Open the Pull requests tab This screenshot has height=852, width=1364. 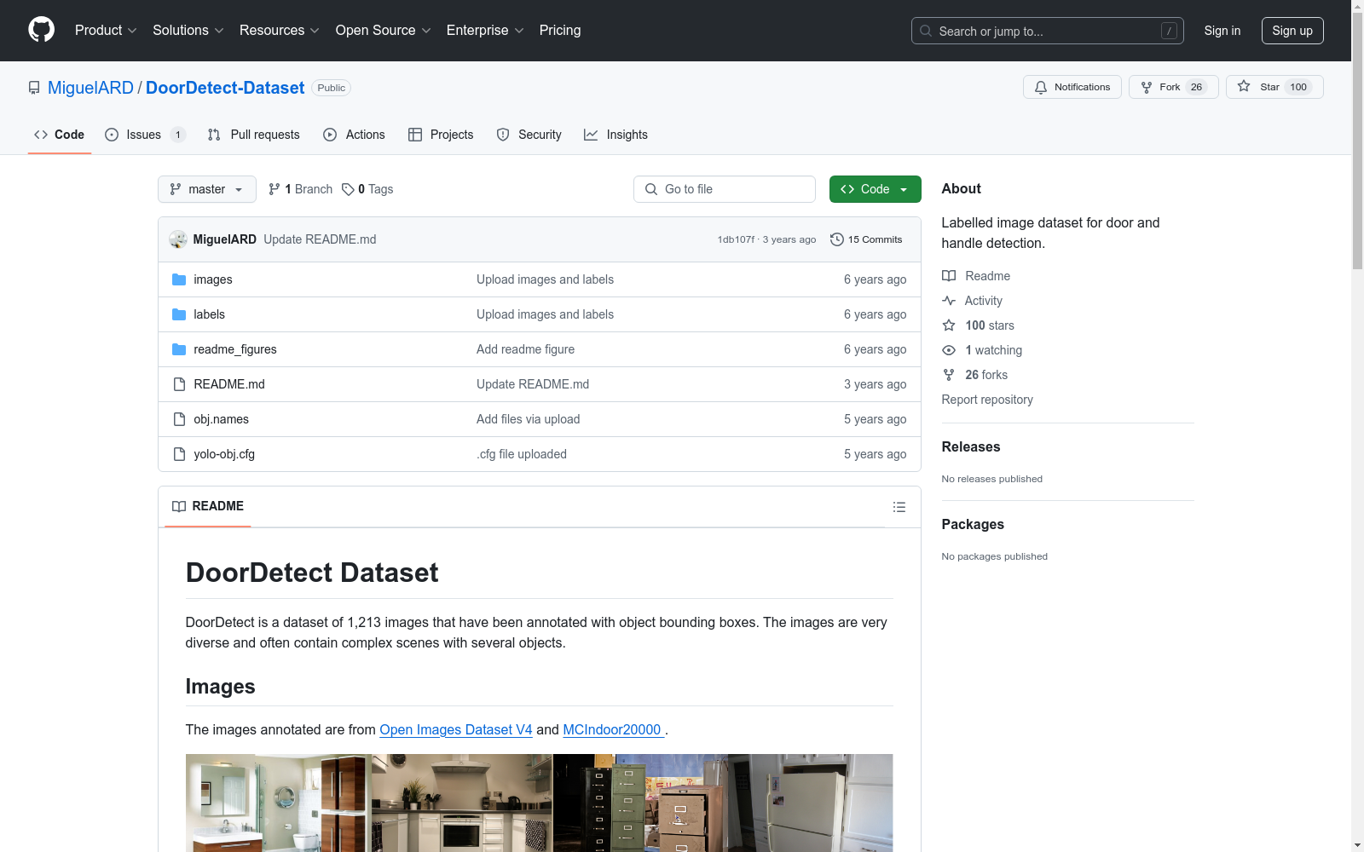(x=254, y=135)
